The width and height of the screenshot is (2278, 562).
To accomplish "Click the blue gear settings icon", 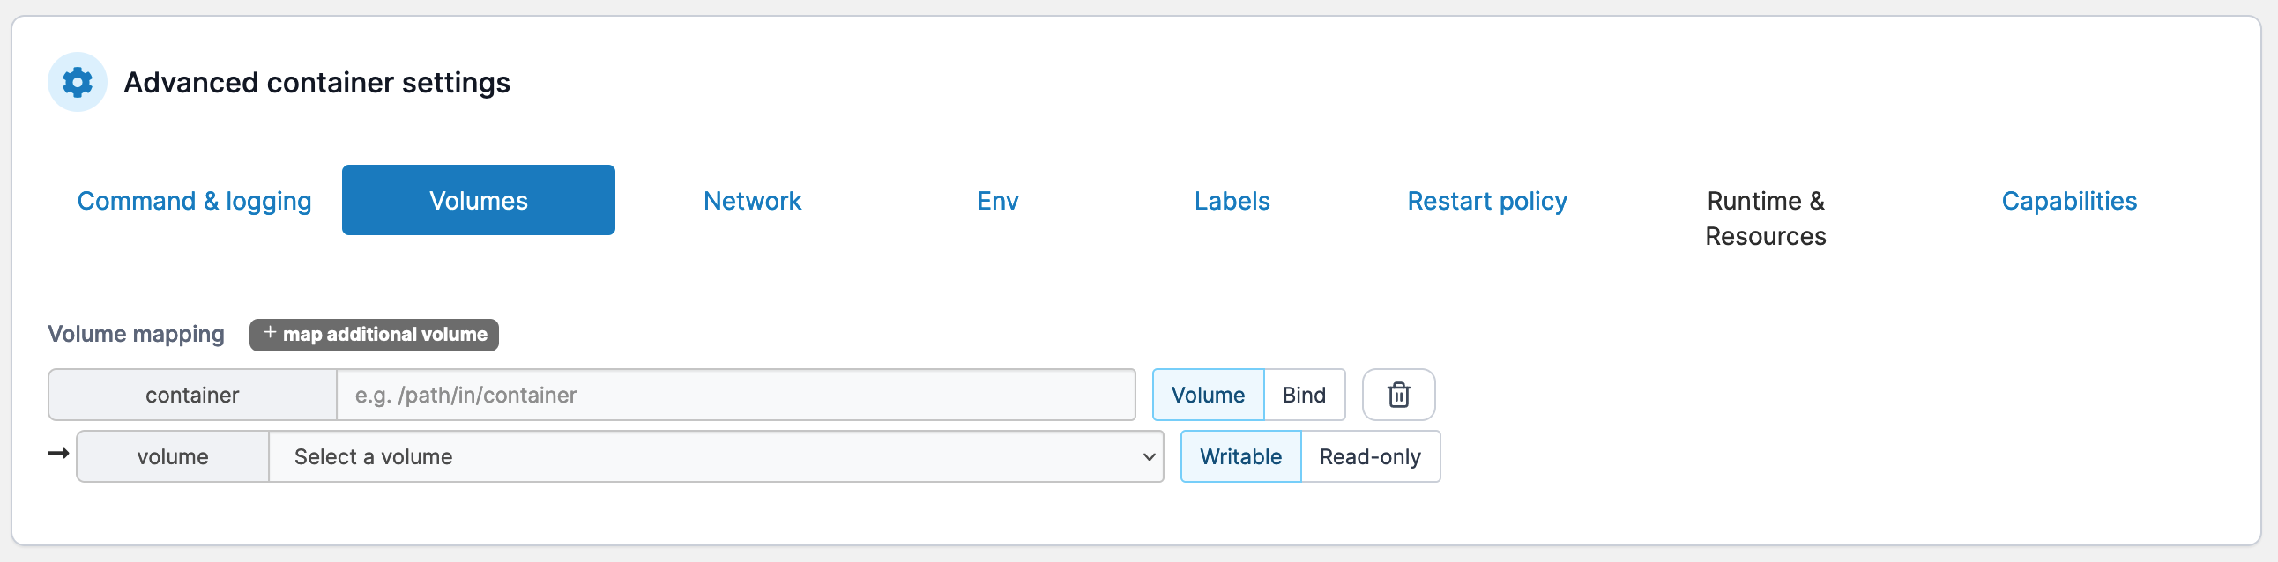I will coord(78,82).
